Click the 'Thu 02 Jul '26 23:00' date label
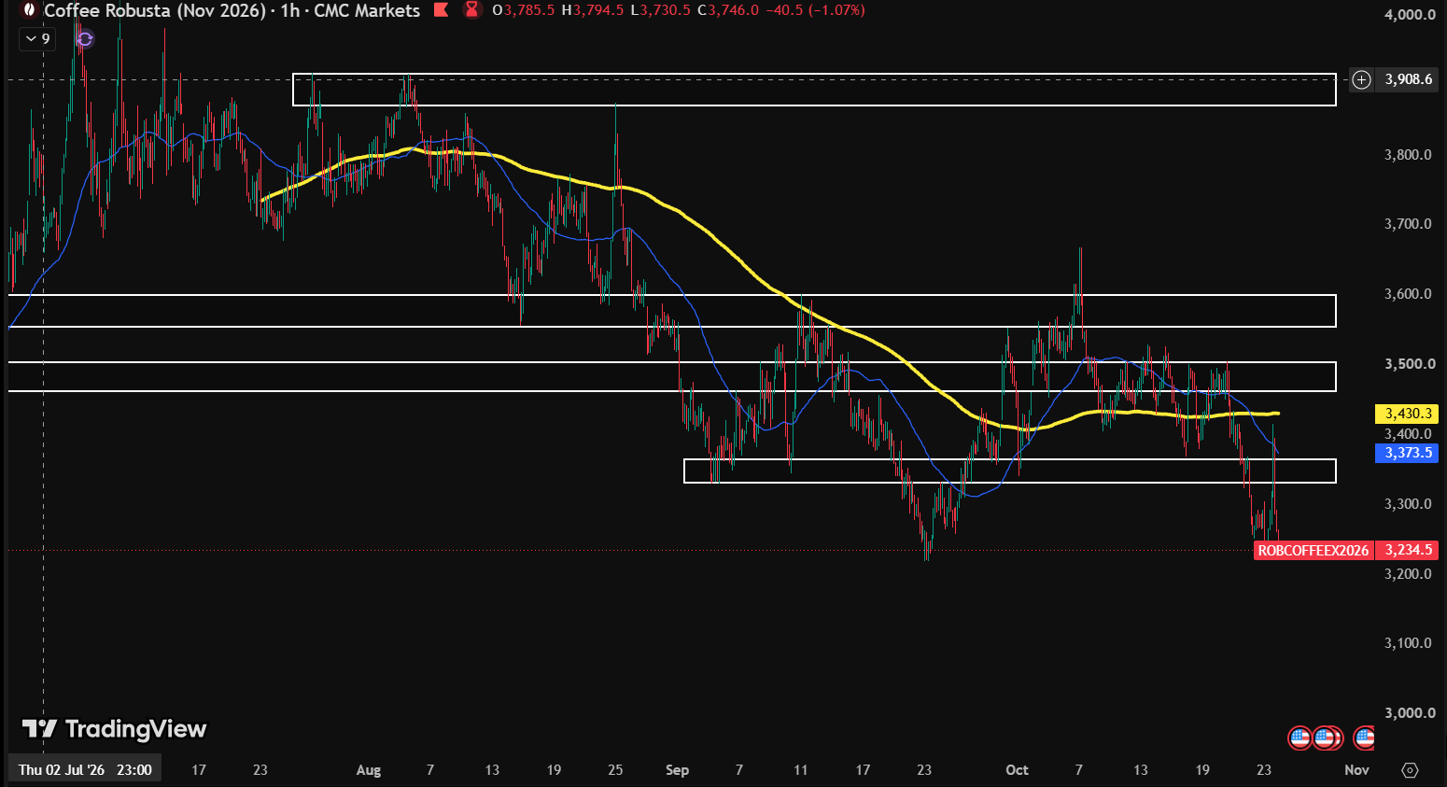 click(85, 770)
